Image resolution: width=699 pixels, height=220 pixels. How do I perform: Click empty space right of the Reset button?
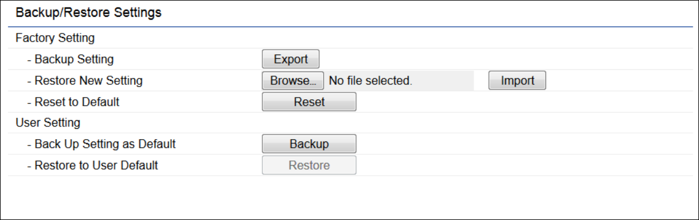pyautogui.click(x=524, y=102)
